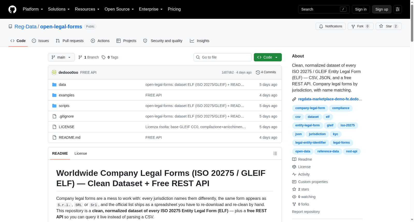View 0 watching list
Image resolution: width=414 pixels, height=222 pixels.
coord(304,197)
